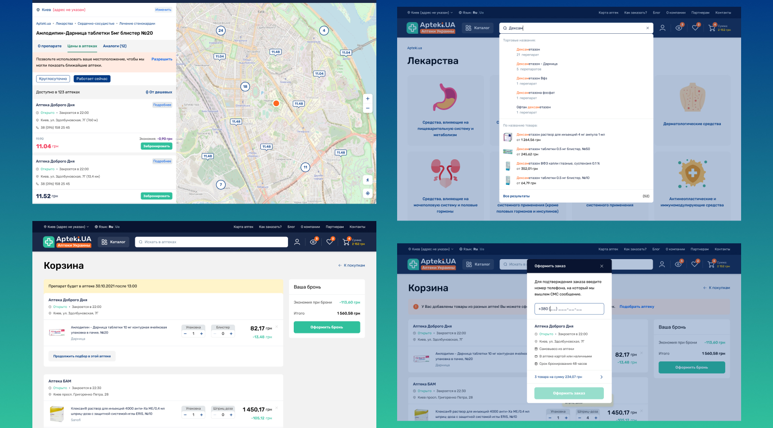Close the "Оформить заказ" dialog
Image resolution: width=773 pixels, height=428 pixels.
coord(601,266)
